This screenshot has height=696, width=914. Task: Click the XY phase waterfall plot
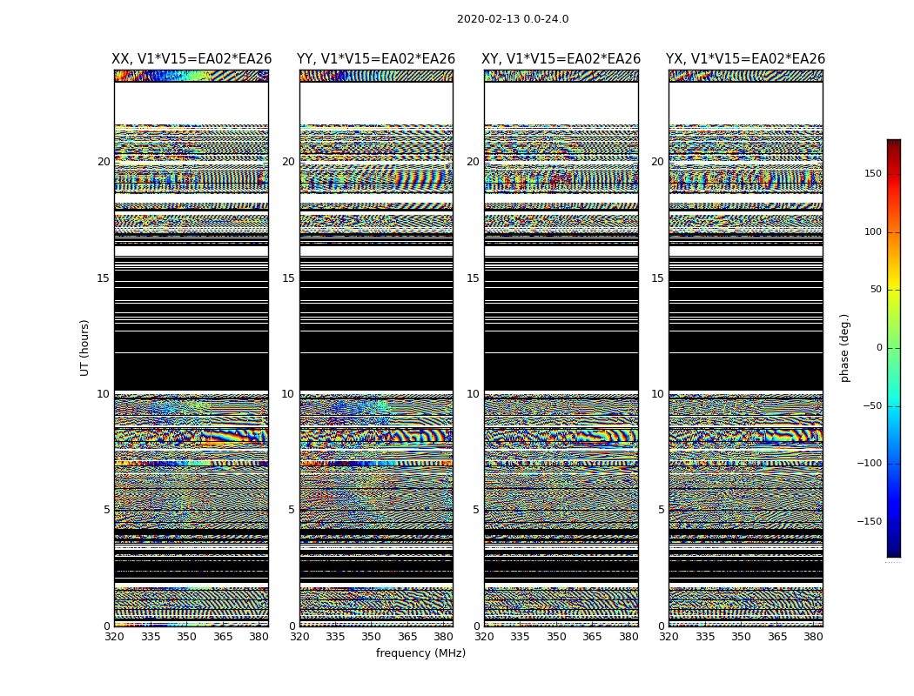pos(561,348)
